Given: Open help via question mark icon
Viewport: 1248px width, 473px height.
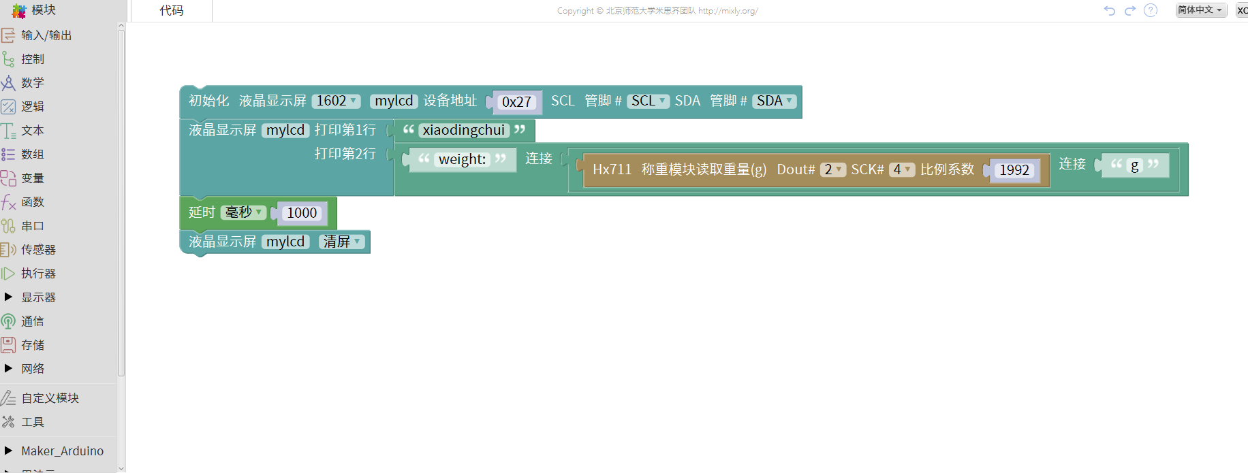Looking at the screenshot, I should 1151,10.
